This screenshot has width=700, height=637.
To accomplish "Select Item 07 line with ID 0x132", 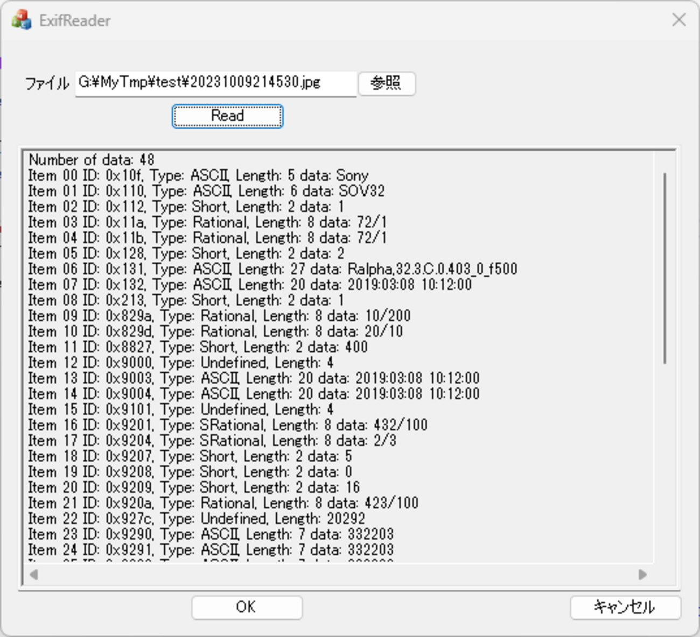I will point(250,285).
